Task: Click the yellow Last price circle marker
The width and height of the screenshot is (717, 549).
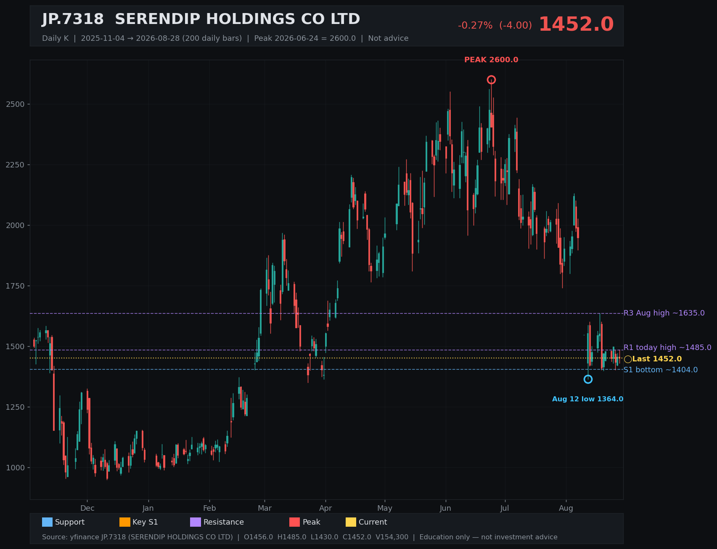Action: [628, 359]
